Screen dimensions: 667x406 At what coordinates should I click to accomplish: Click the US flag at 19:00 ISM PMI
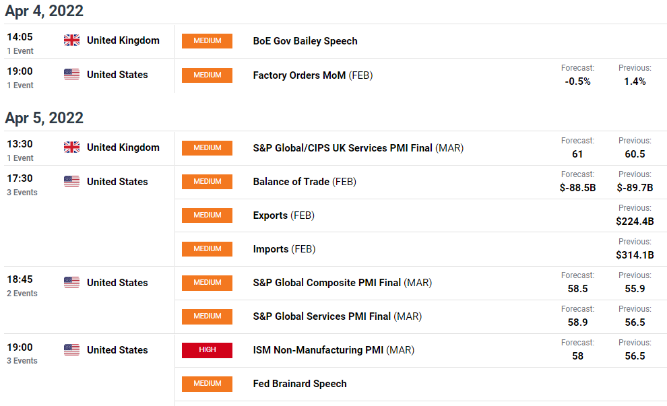click(71, 350)
